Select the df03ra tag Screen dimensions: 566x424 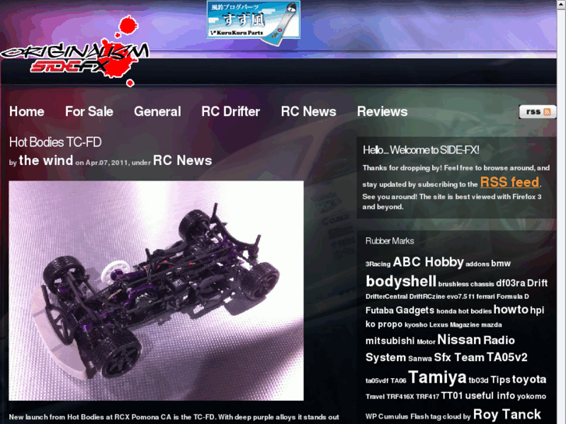tap(511, 283)
